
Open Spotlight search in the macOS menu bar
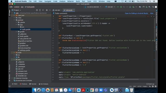[x=150, y=1]
